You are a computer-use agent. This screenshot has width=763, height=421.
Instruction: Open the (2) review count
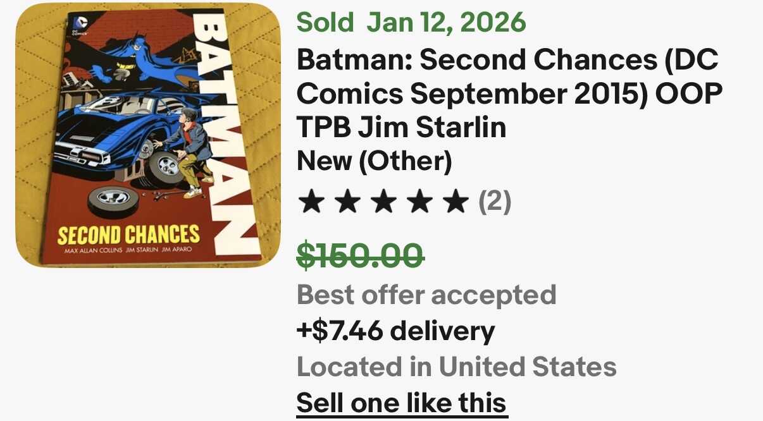pos(494,202)
